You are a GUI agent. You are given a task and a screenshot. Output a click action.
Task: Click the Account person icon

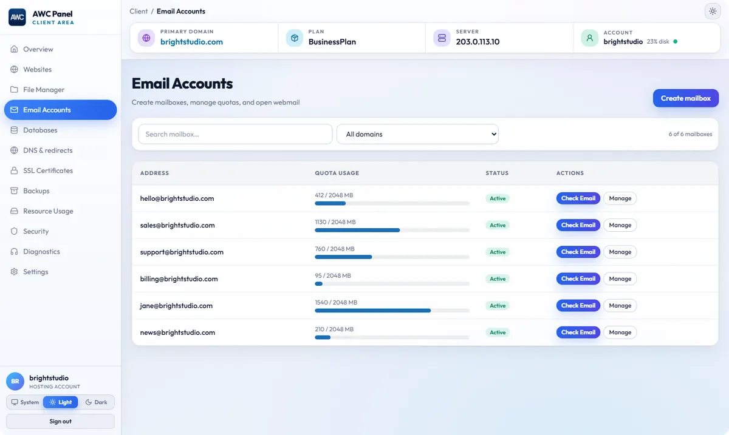click(x=590, y=38)
